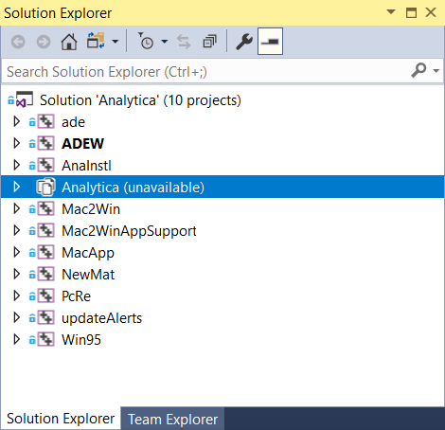Open the views switcher dropdown arrow

(x=116, y=42)
